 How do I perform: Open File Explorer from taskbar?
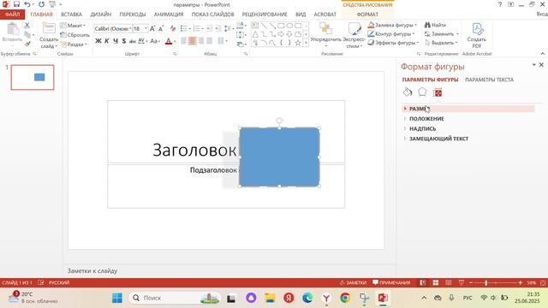click(270, 298)
